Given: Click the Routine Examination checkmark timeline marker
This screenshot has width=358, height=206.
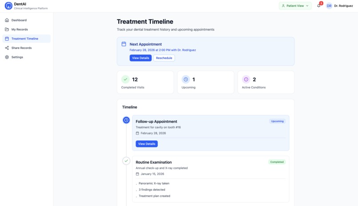Looking at the screenshot, I should (x=126, y=161).
